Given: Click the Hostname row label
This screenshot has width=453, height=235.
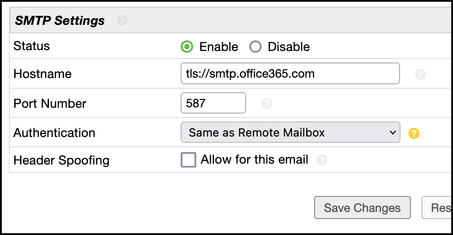Looking at the screenshot, I should tap(43, 74).
